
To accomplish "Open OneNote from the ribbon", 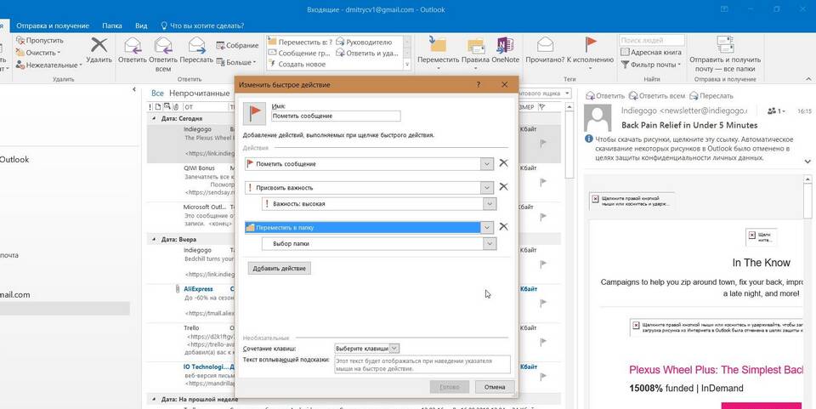I will point(505,46).
